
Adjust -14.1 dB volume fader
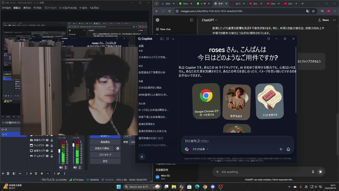(59, 151)
